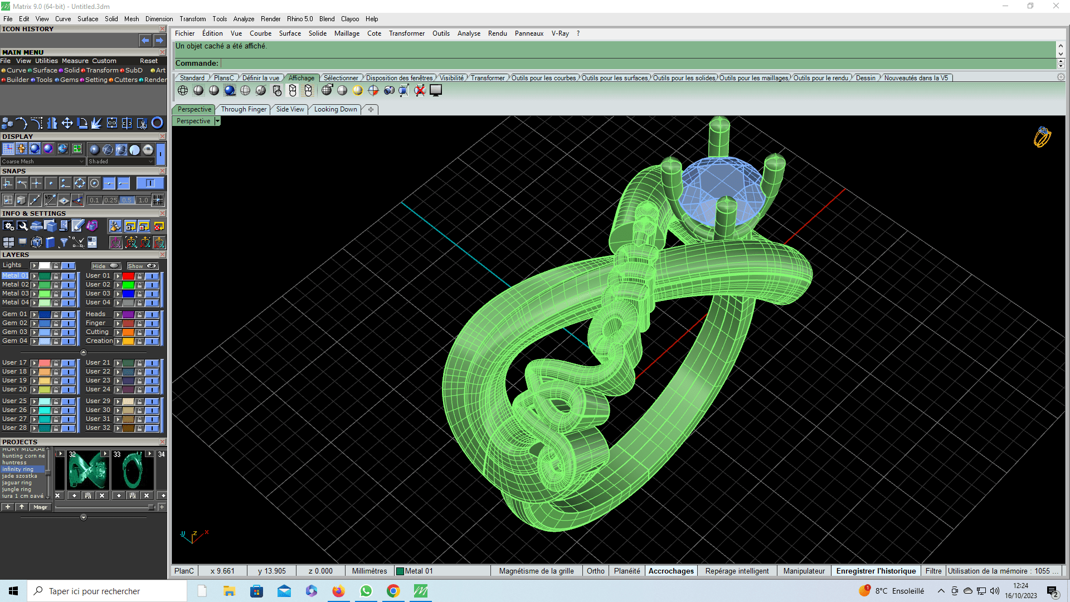1070x602 pixels.
Task: Open the V-Ray menu
Action: [560, 33]
